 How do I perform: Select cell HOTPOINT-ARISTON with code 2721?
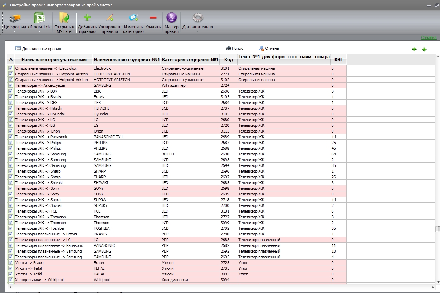click(127, 74)
